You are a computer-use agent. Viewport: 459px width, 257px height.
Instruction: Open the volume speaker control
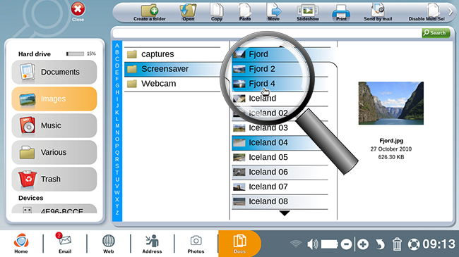312,244
